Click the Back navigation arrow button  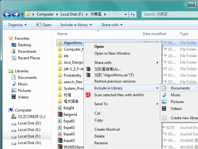click(7, 15)
